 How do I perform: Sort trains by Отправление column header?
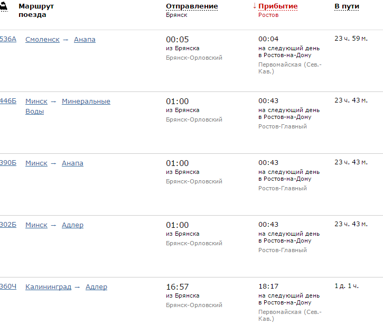tap(192, 6)
